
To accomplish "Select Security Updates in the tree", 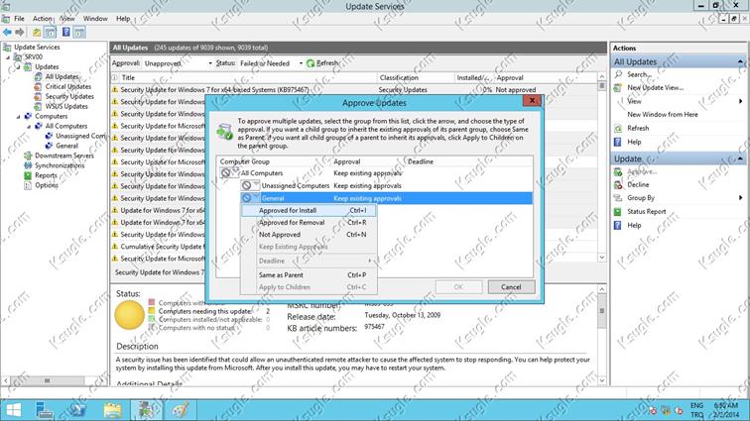I will coord(69,96).
